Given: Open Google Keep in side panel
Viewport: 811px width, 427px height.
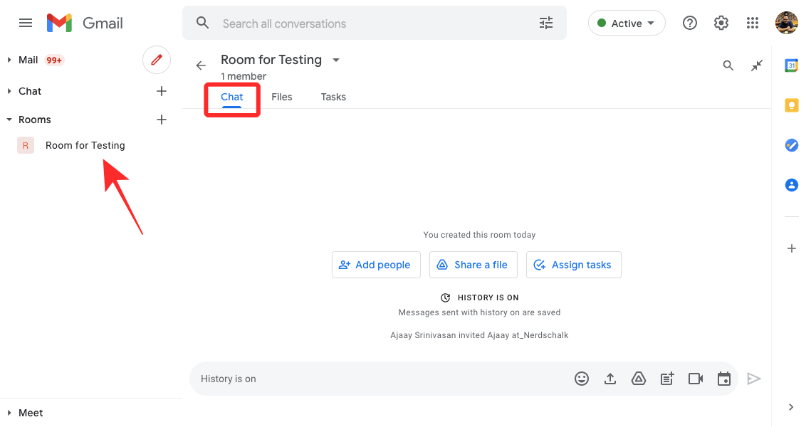Looking at the screenshot, I should coord(791,105).
